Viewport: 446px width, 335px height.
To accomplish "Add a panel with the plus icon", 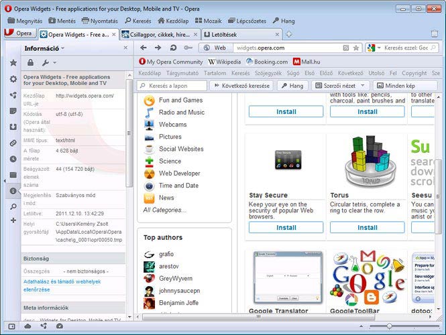I will click(13, 220).
